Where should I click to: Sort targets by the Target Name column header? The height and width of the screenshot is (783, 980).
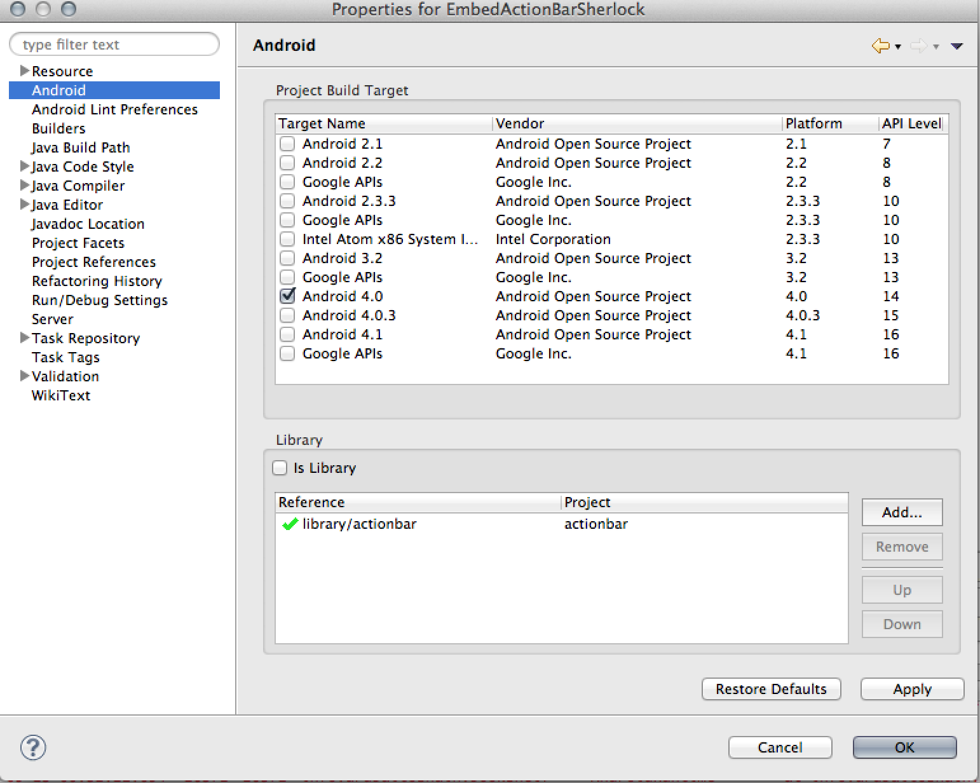click(384, 123)
